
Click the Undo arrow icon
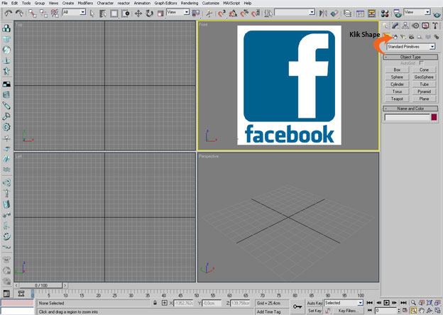pyautogui.click(x=9, y=13)
